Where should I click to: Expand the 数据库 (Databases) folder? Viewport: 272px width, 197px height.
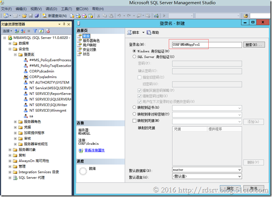(10, 43)
